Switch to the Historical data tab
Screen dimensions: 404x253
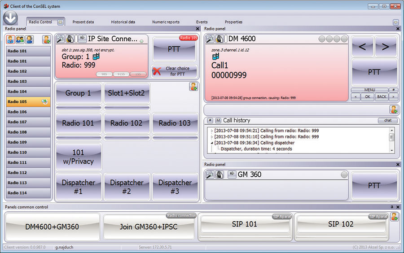pos(123,22)
